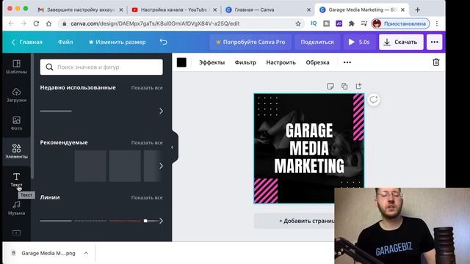The height and width of the screenshot is (264, 470).
Task: Open the download item options chevron
Action: 86,253
